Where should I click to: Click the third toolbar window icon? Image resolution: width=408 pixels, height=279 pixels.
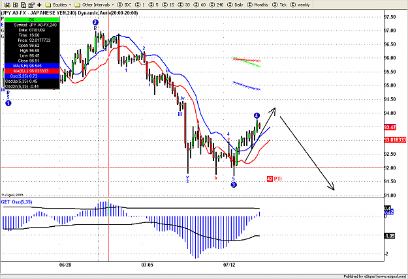pos(24,5)
